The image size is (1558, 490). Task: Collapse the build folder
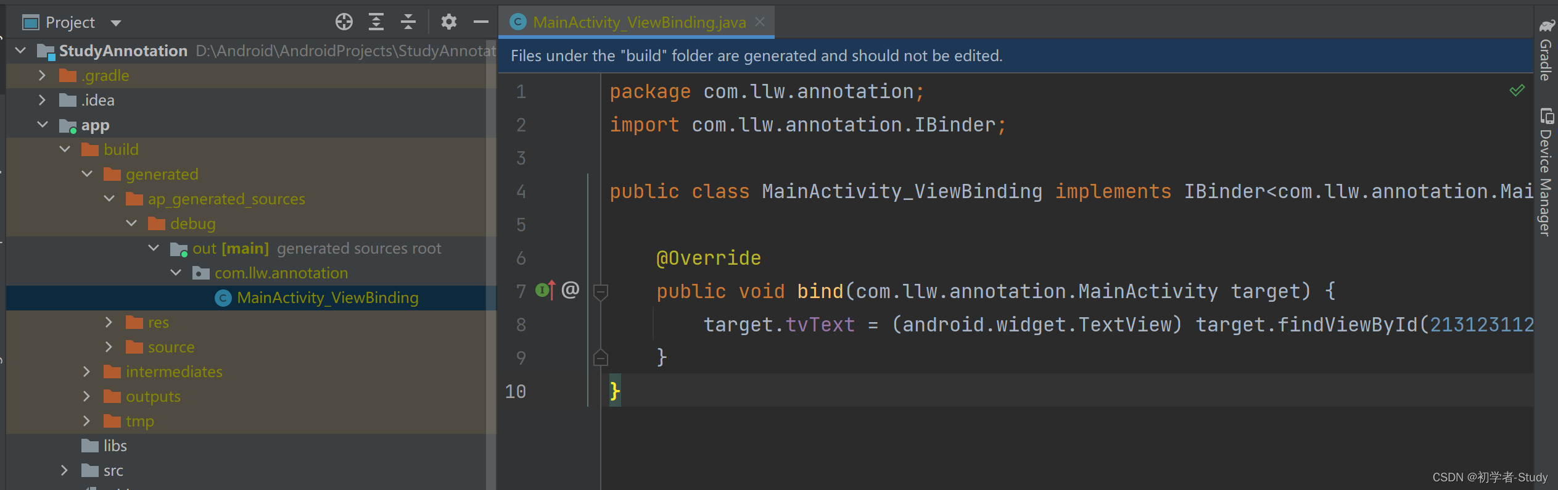[x=65, y=149]
